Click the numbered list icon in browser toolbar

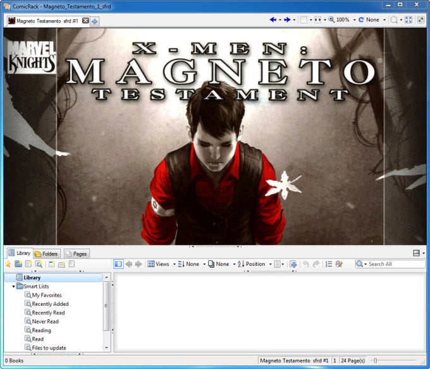pos(329,264)
